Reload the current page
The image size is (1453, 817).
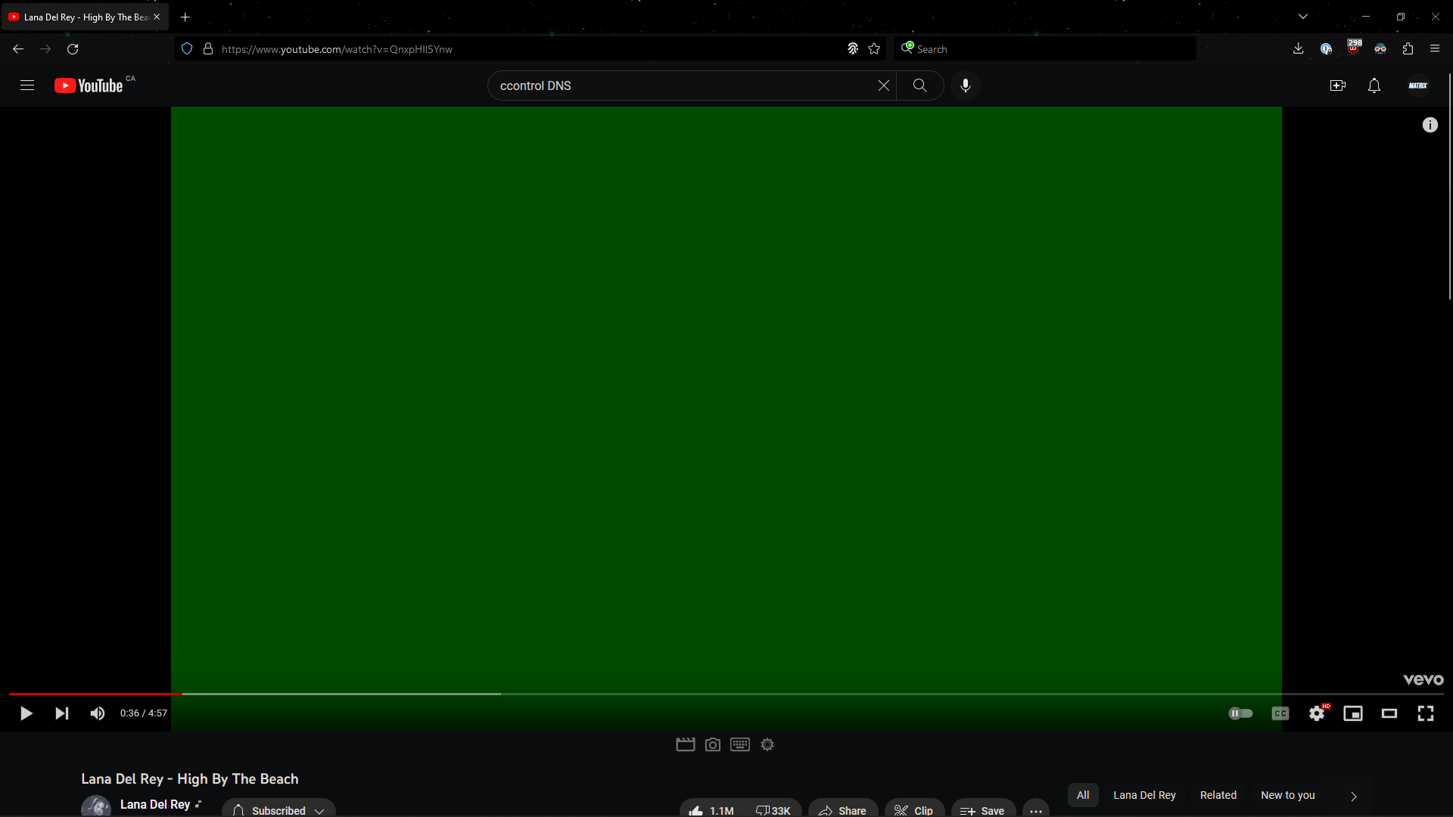[73, 49]
